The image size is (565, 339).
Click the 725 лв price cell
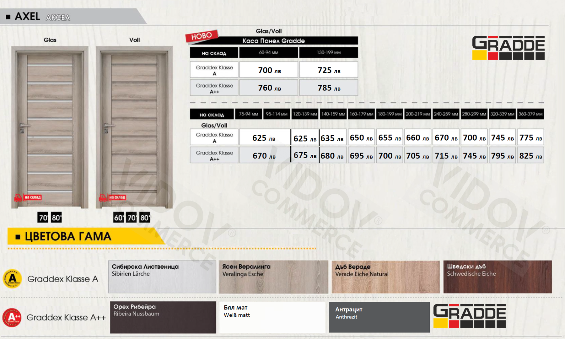[329, 70]
